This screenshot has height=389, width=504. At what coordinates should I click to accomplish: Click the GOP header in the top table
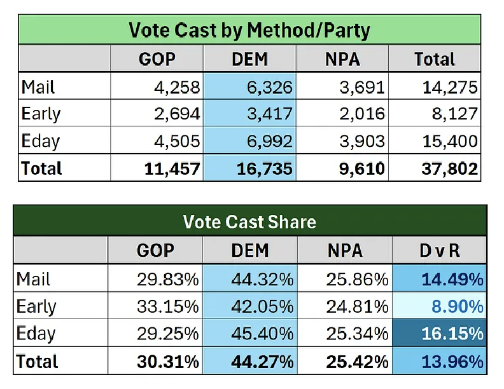coord(157,60)
